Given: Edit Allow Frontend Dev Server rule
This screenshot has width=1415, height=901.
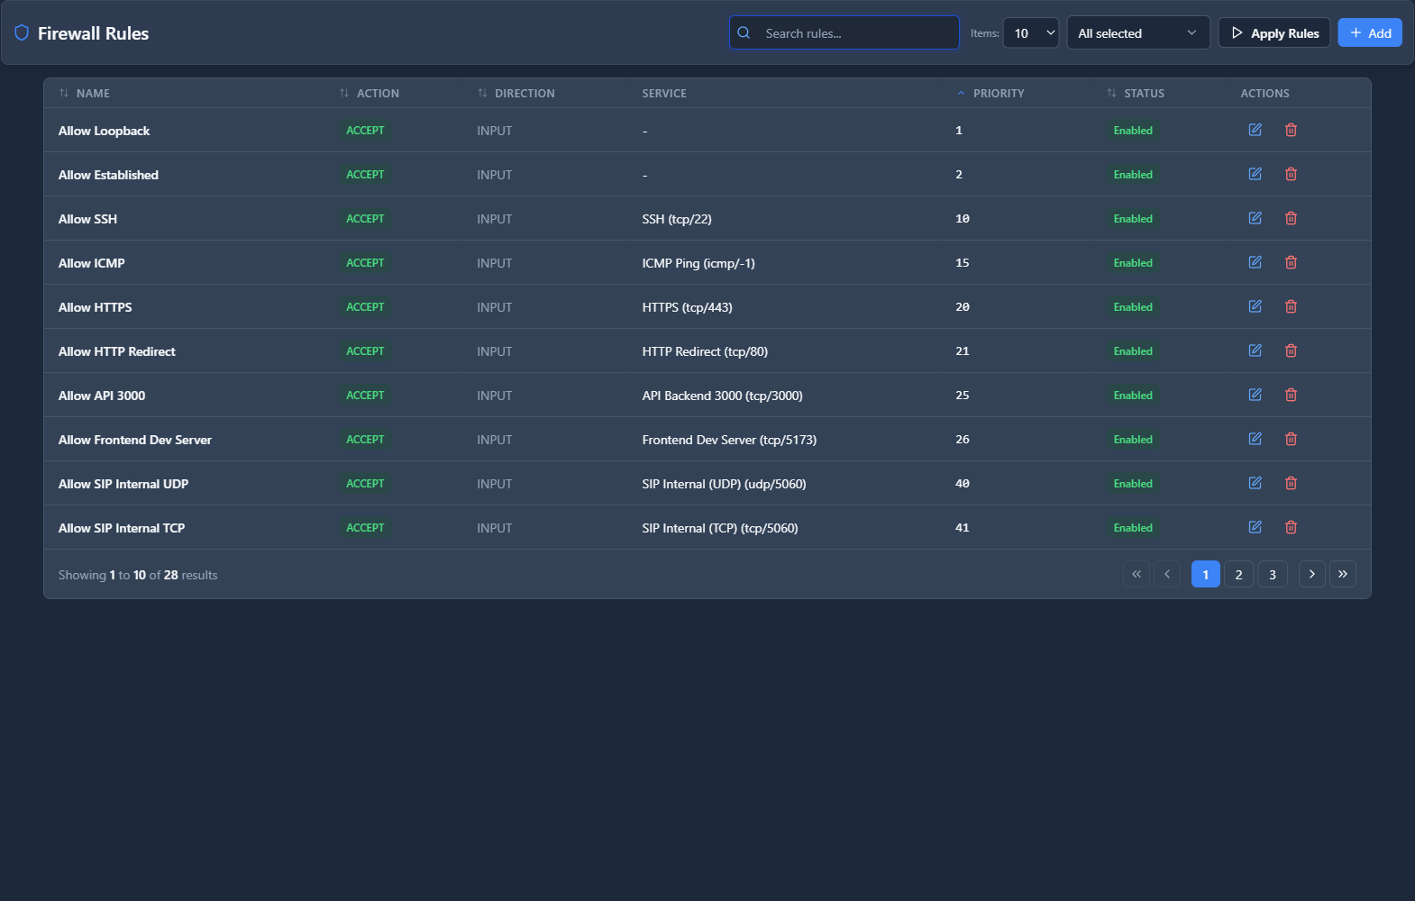Looking at the screenshot, I should pyautogui.click(x=1255, y=439).
